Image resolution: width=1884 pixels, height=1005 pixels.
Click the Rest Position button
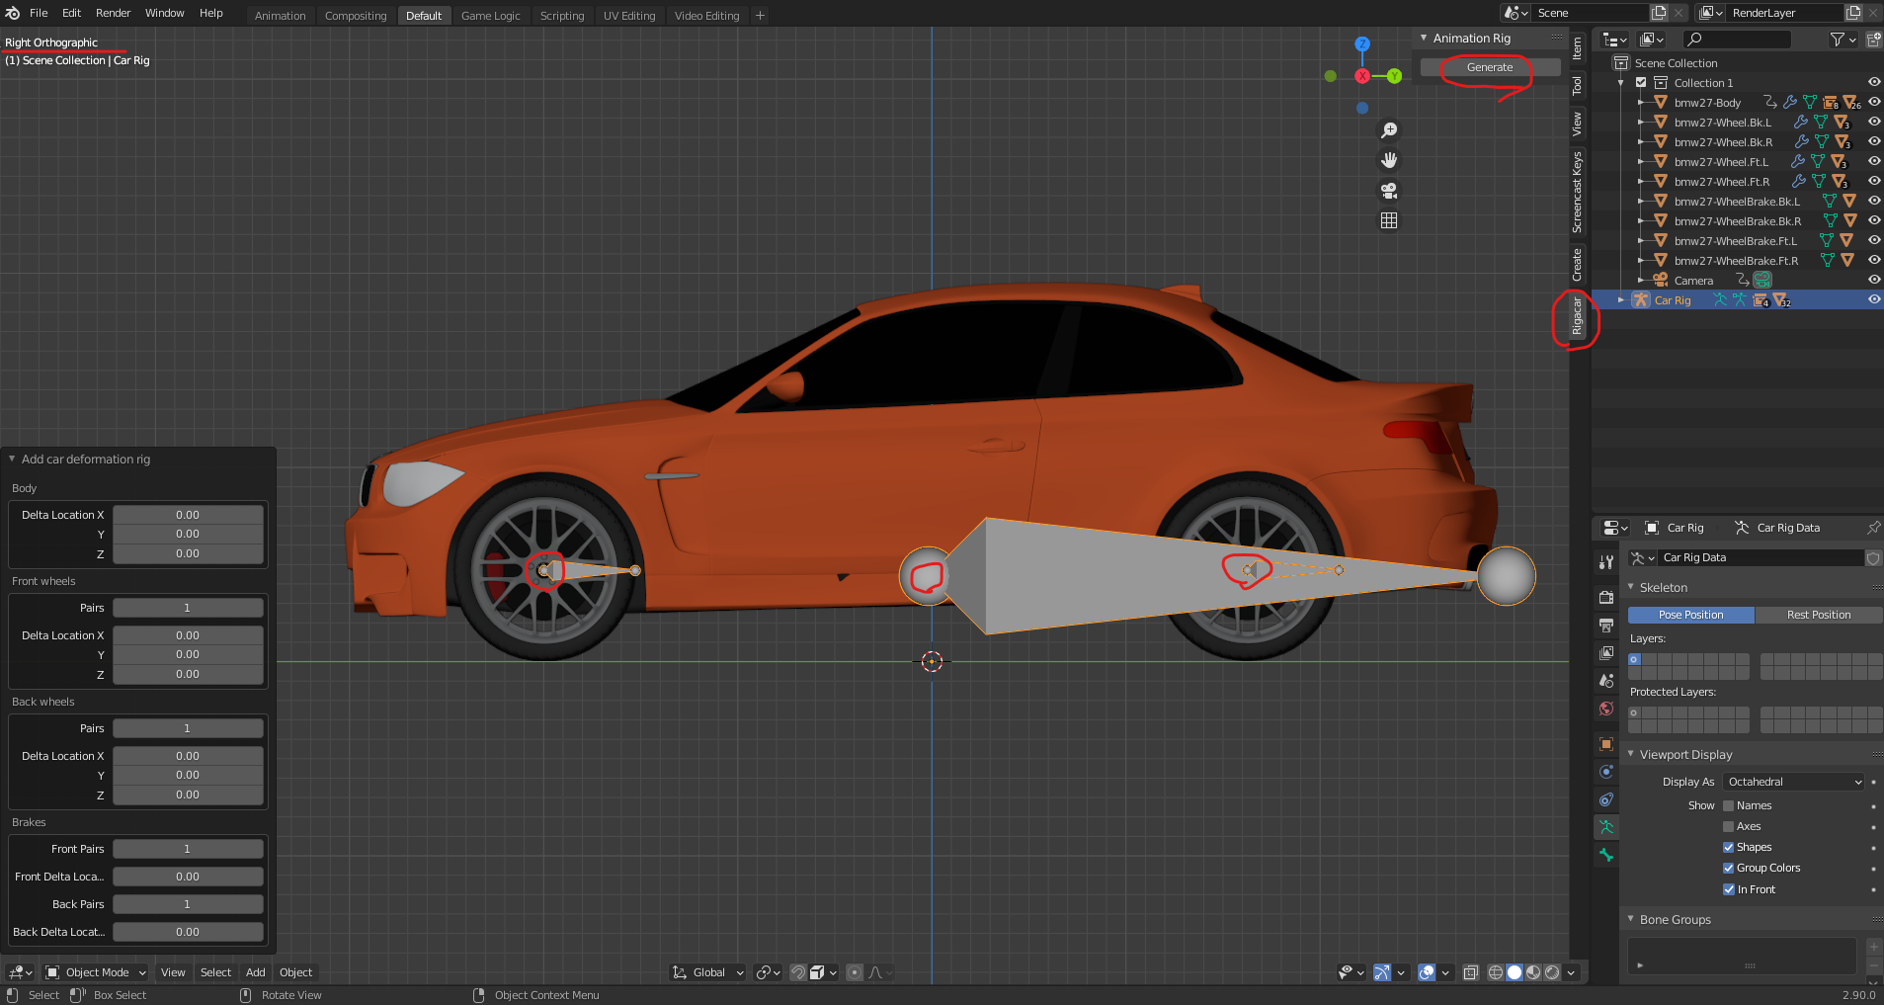point(1818,615)
